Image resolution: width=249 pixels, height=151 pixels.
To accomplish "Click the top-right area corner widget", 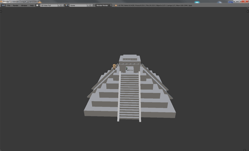I will coord(248,12).
